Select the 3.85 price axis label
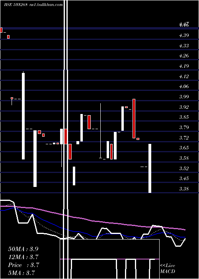Image resolution: width=199 pixels, height=279 pixels. pyautogui.click(x=184, y=117)
